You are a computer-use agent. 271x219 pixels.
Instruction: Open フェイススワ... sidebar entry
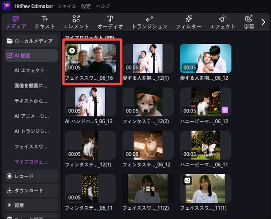[31, 146]
